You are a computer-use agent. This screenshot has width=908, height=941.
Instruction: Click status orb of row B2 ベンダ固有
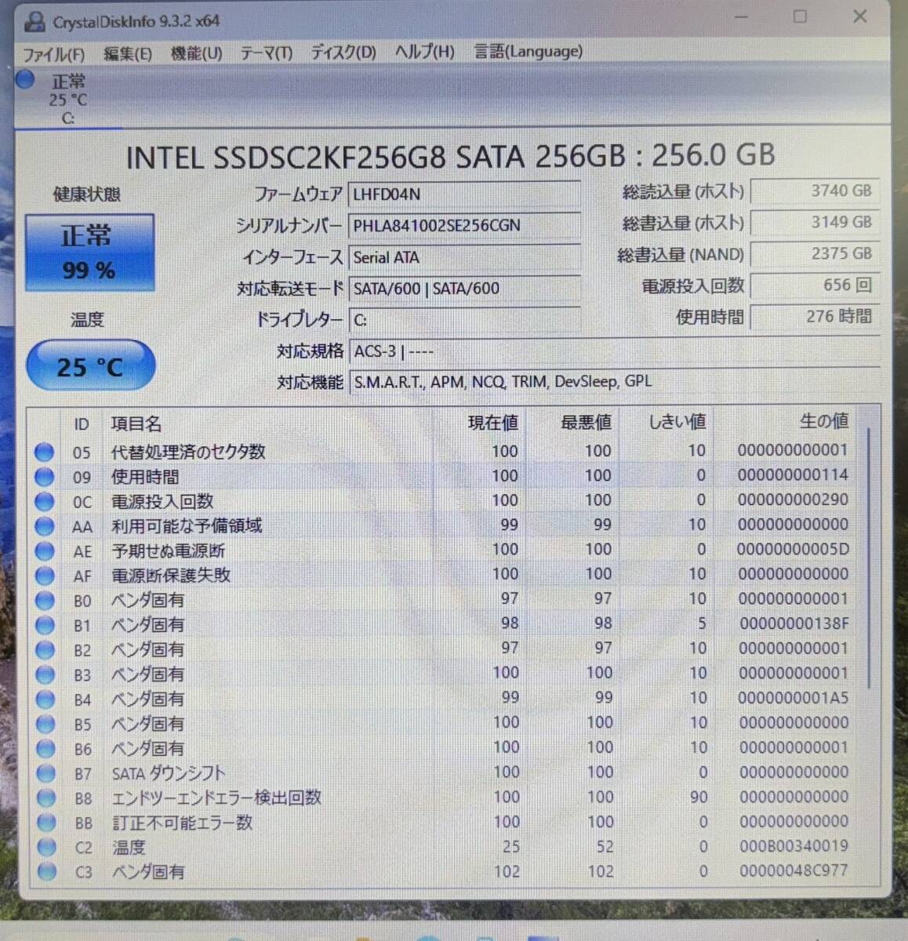(x=45, y=649)
